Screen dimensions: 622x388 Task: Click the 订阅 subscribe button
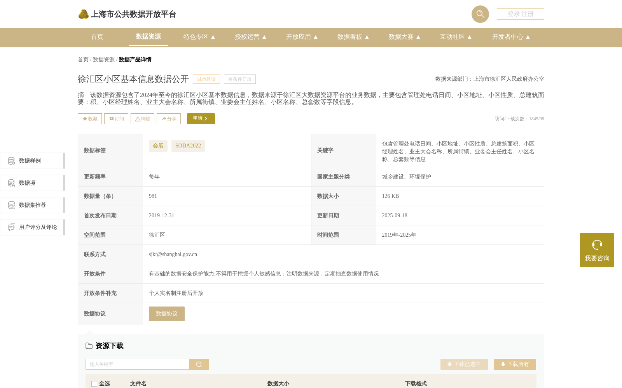coord(116,119)
